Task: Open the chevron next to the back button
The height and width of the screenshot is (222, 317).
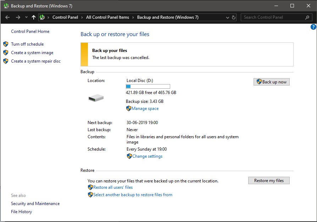Action: pyautogui.click(x=26, y=17)
